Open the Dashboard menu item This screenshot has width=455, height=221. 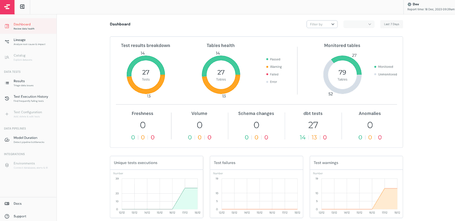point(28,26)
